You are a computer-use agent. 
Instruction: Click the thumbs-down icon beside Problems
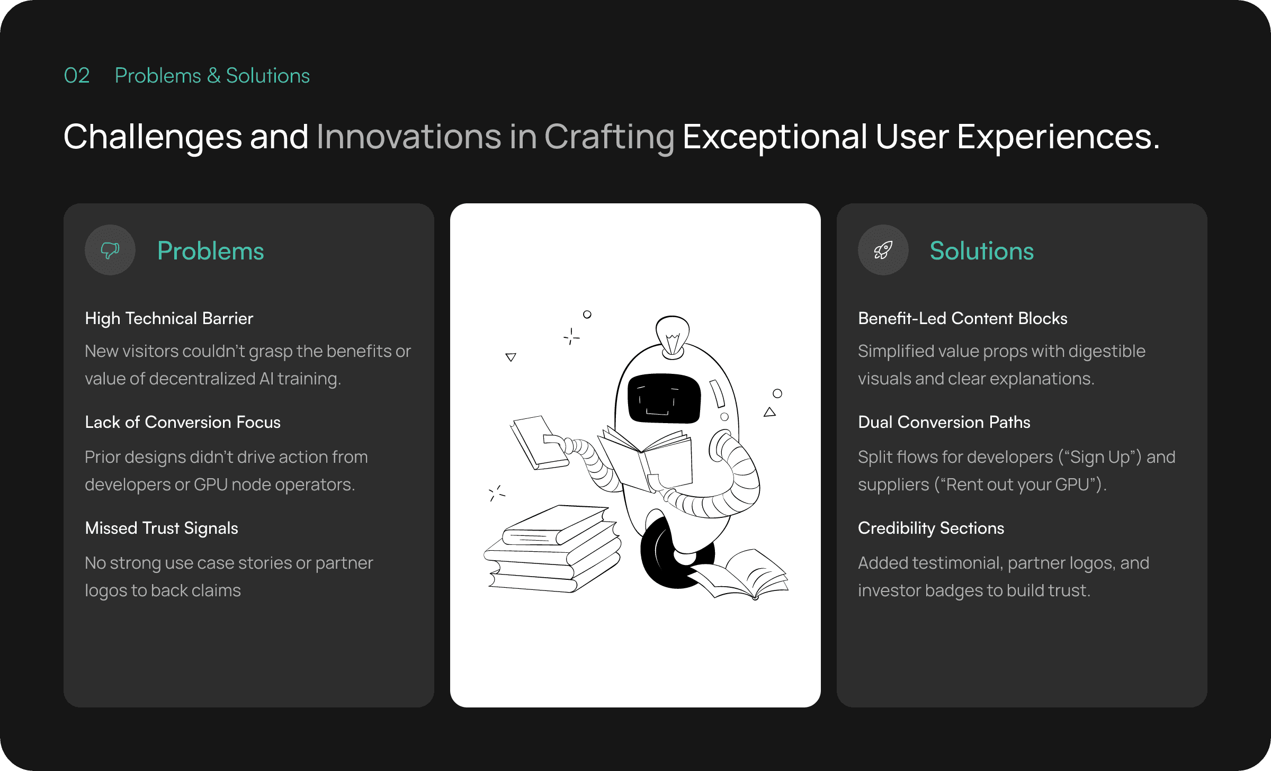[x=110, y=250]
